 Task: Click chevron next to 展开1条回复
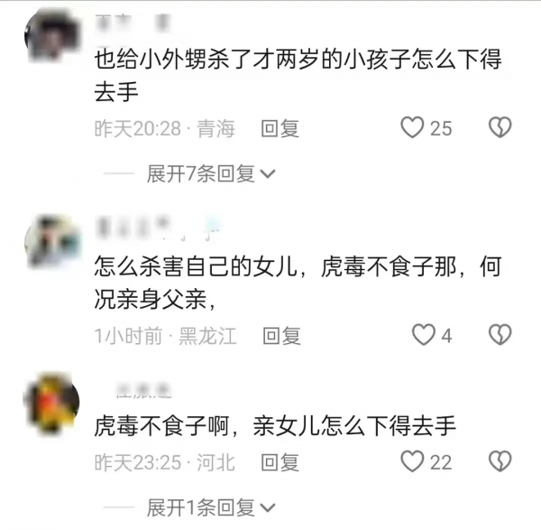coord(268,508)
